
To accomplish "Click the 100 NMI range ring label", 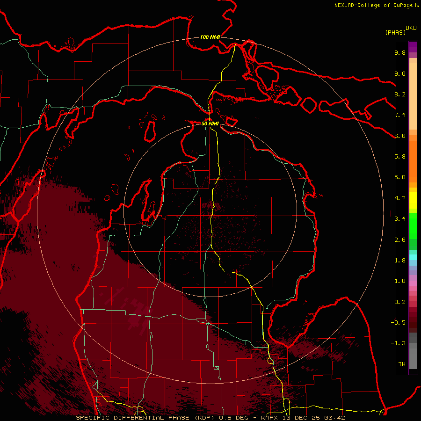I will [x=210, y=37].
